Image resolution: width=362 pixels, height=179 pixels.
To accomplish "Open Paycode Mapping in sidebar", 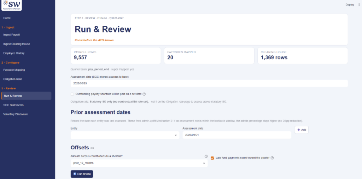I will tap(14, 70).
